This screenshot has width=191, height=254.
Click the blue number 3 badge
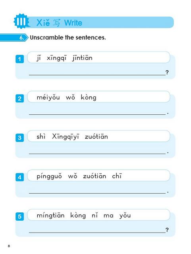point(19,138)
